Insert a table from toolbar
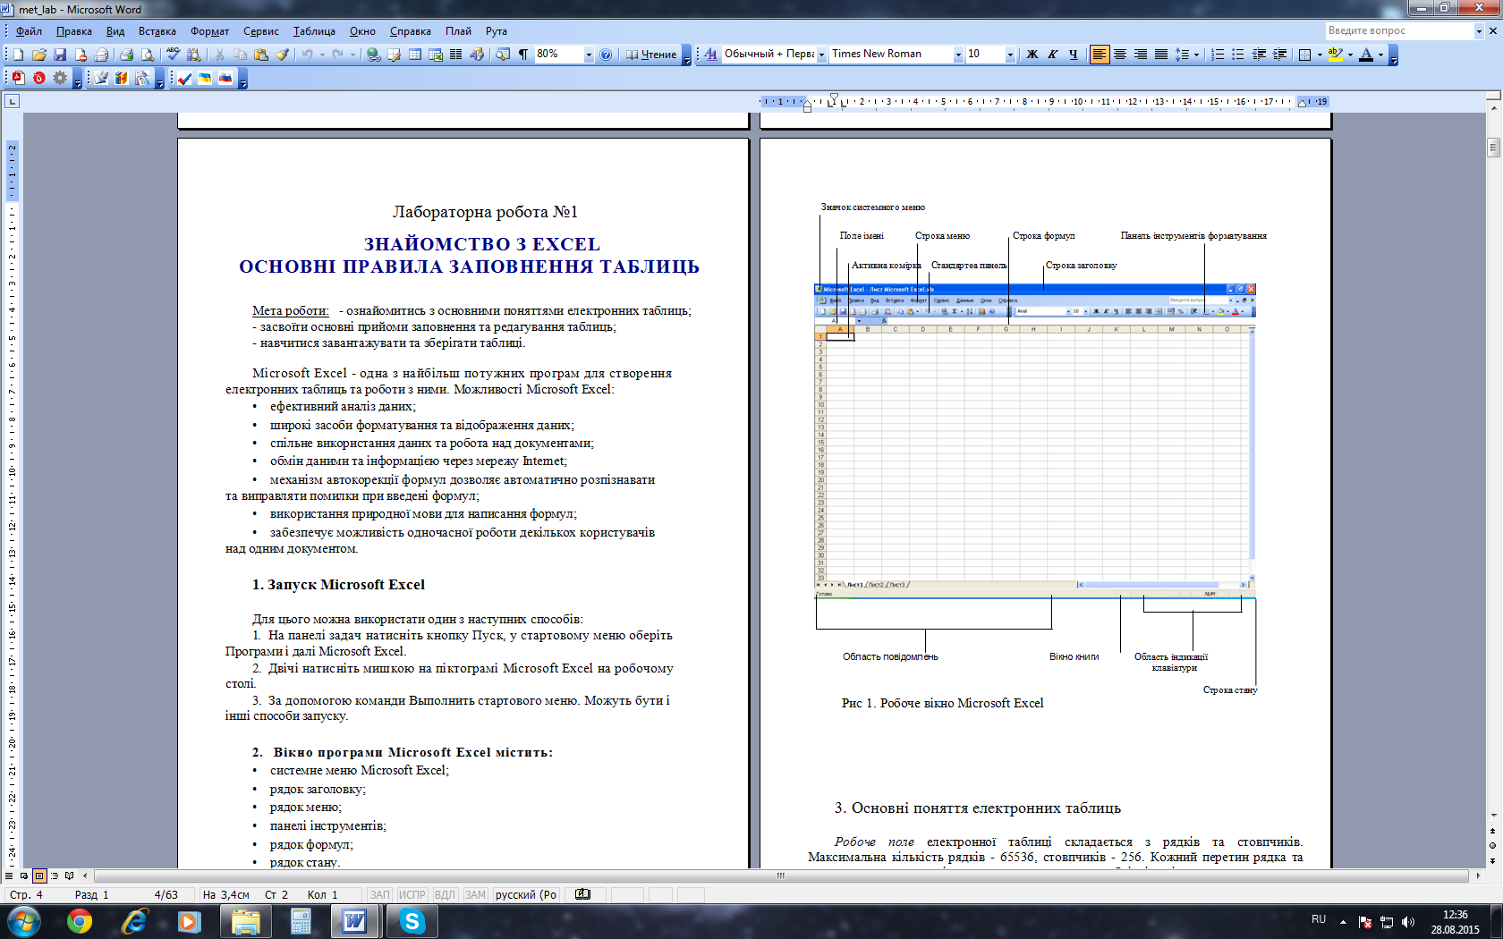Image resolution: width=1503 pixels, height=939 pixels. (x=415, y=55)
